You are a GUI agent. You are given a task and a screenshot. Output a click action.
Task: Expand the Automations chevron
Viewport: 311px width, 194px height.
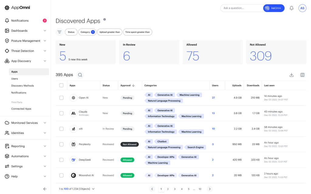pyautogui.click(x=45, y=156)
